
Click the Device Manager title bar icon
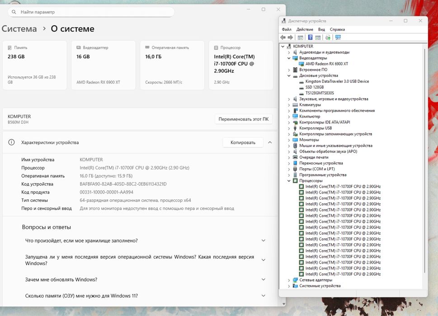(x=284, y=21)
